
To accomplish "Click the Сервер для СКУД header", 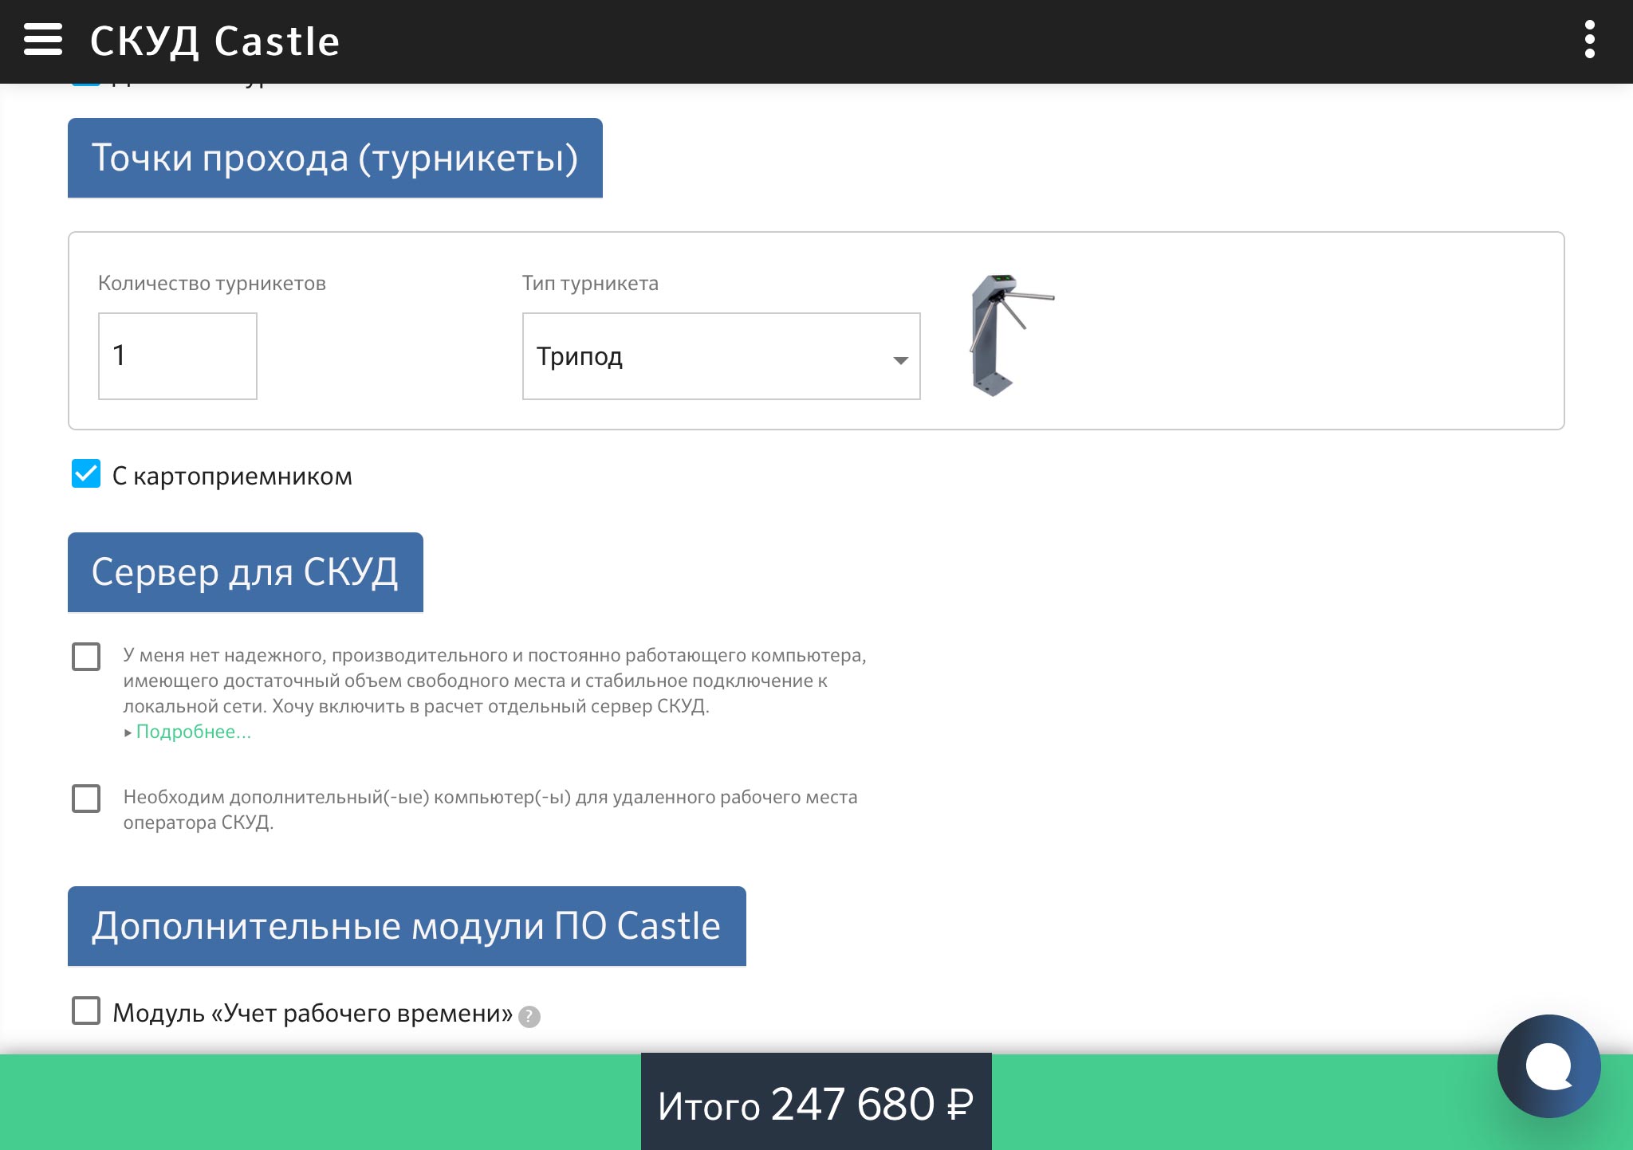I will pos(246,572).
